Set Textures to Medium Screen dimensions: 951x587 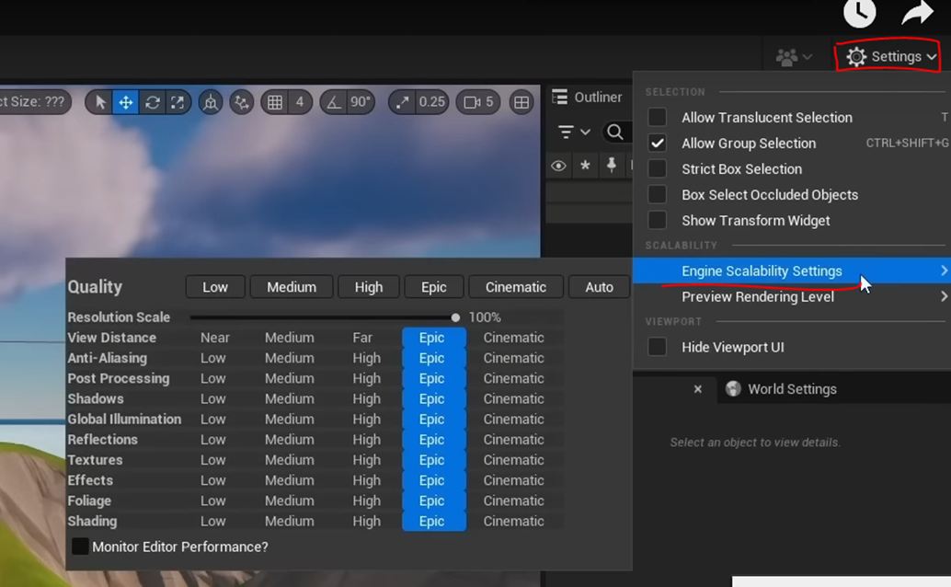click(x=290, y=460)
